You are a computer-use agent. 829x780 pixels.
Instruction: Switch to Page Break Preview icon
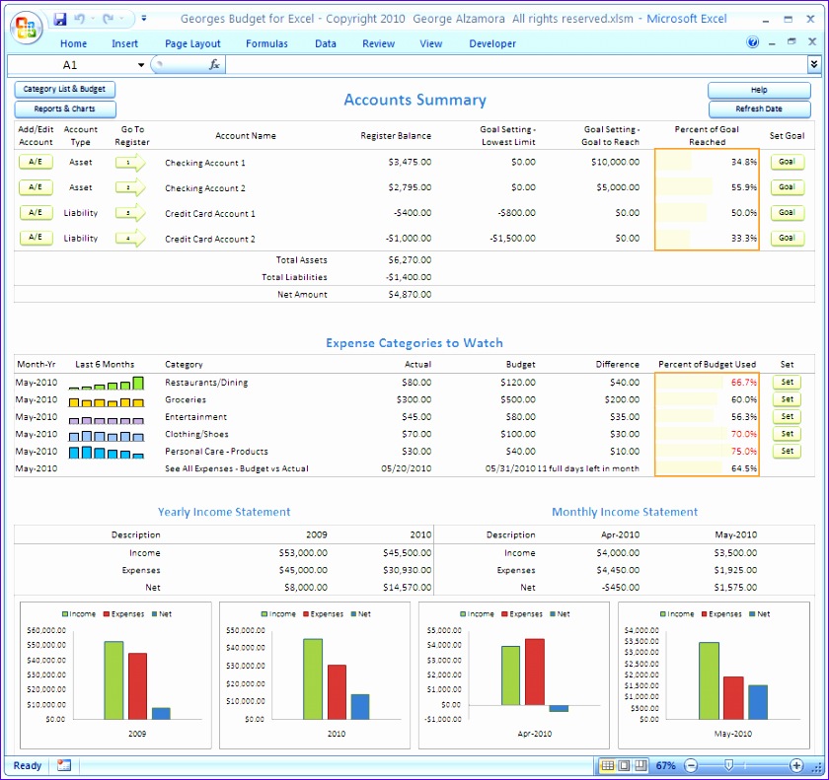coord(641,765)
